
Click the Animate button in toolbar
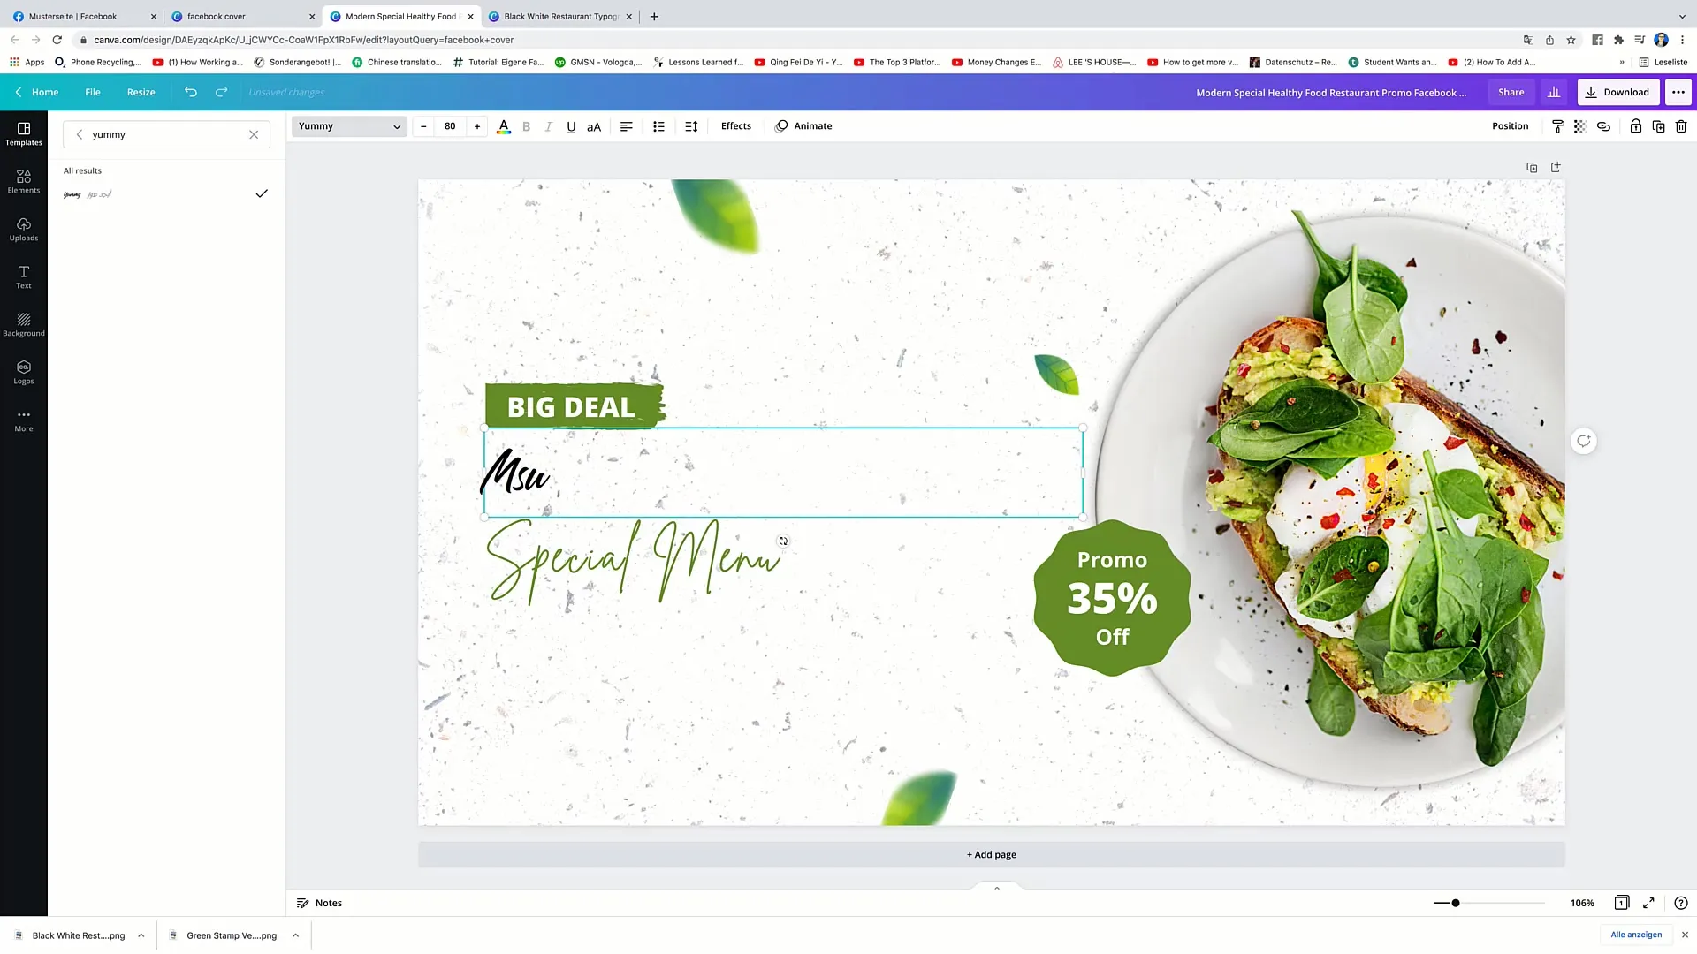(x=812, y=125)
